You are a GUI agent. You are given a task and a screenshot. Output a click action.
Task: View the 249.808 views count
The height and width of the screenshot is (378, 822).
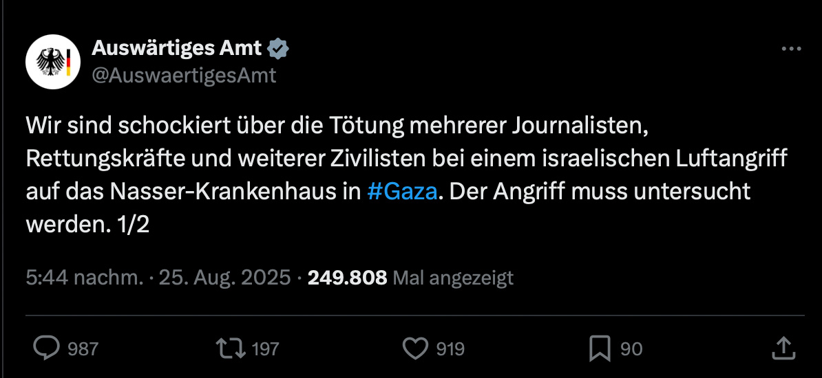(347, 278)
